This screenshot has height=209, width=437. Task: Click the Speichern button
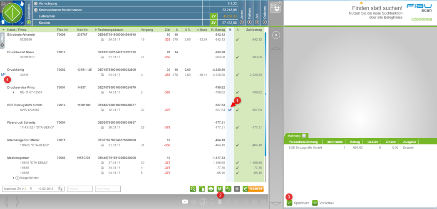coord(298,203)
